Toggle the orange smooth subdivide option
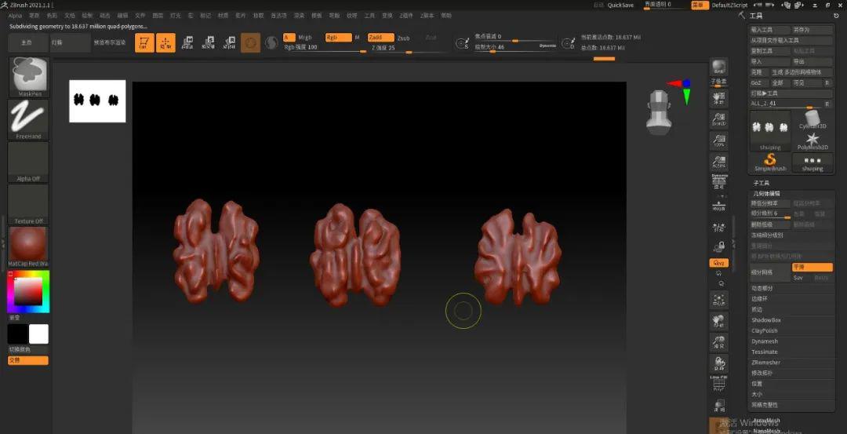Screen dimensions: 847x434 pos(812,267)
